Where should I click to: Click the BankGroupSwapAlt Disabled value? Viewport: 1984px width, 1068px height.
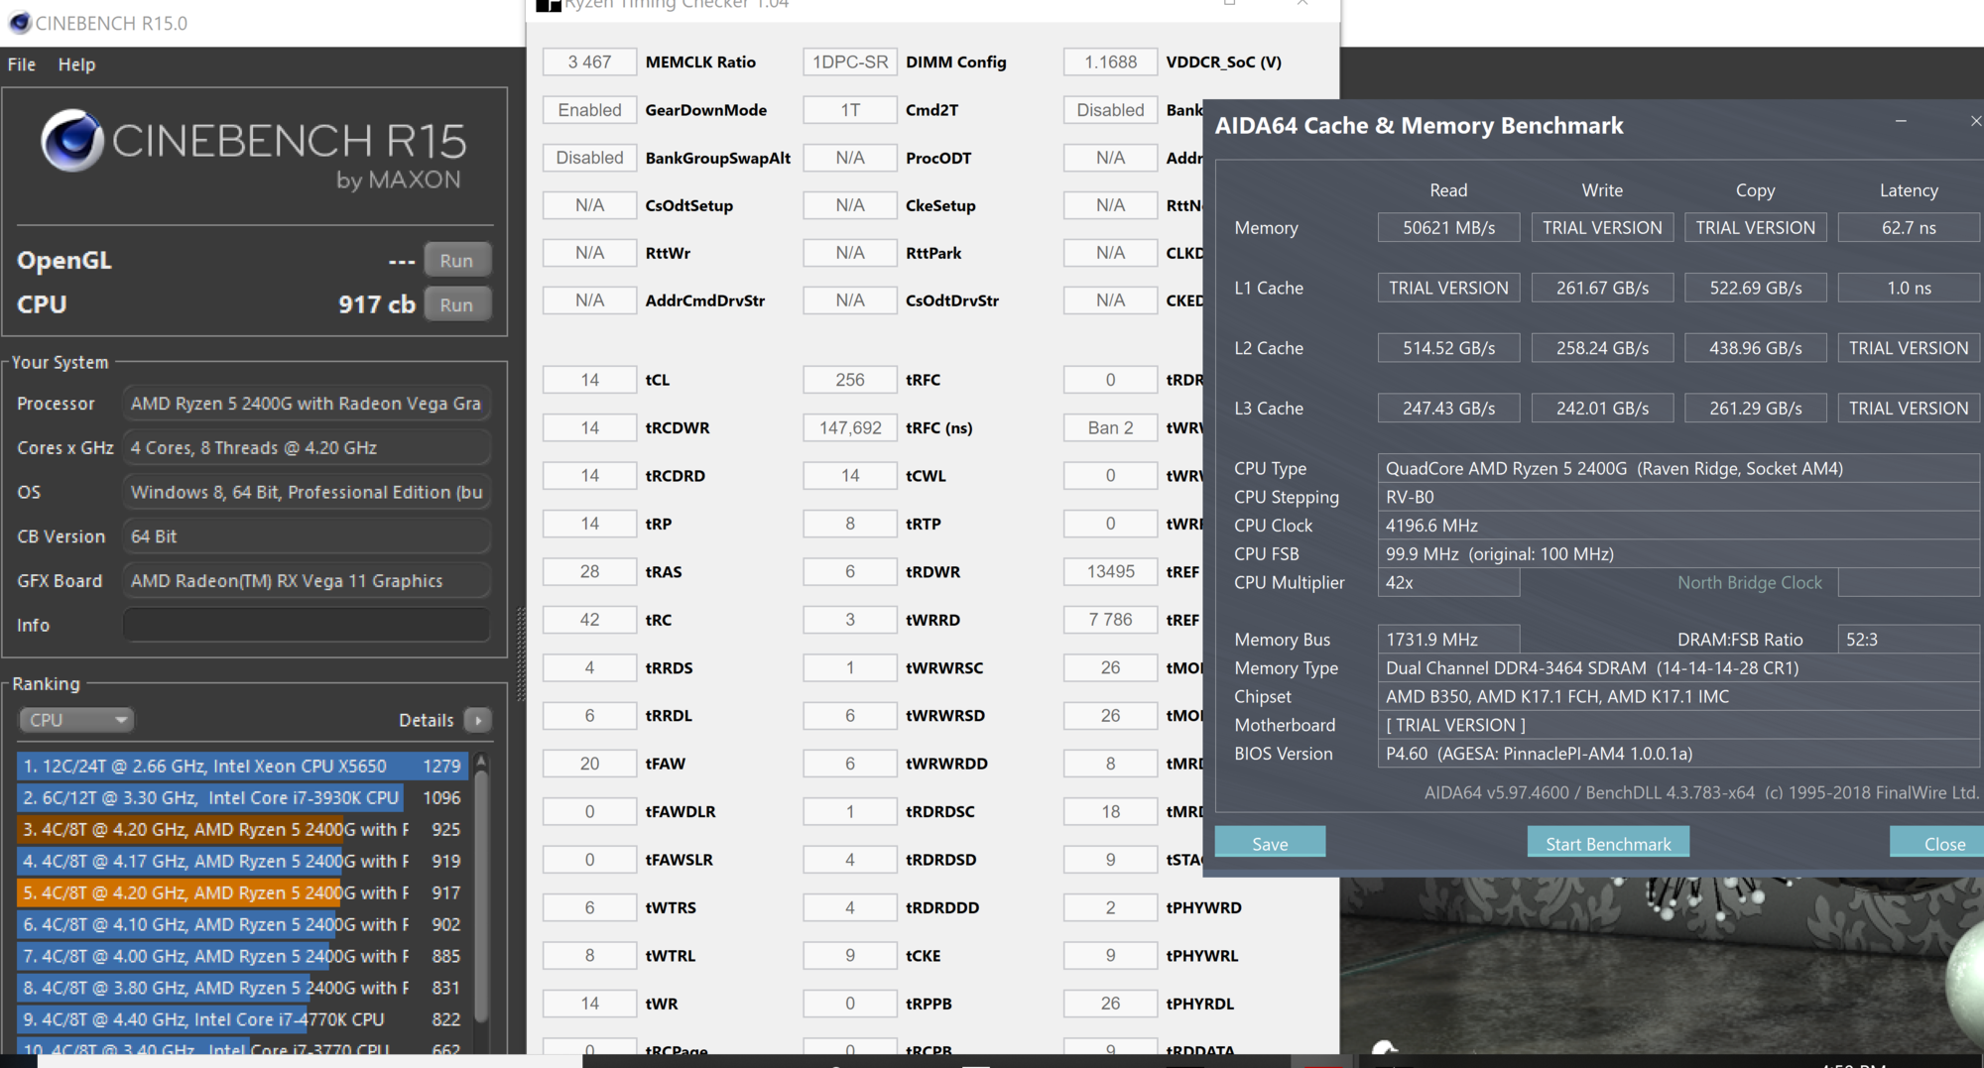pos(589,158)
